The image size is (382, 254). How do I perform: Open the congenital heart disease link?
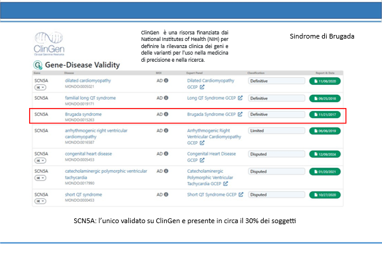[88, 154]
